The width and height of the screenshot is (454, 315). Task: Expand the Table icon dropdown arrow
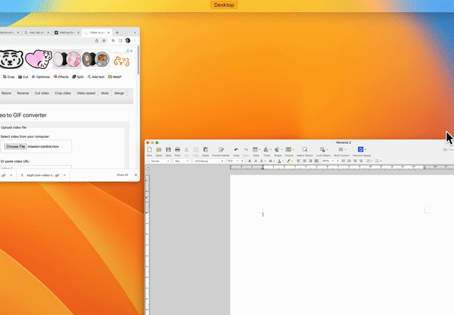[260, 149]
